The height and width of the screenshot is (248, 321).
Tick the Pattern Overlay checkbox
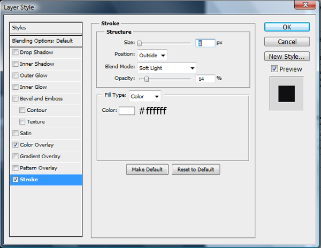click(16, 168)
